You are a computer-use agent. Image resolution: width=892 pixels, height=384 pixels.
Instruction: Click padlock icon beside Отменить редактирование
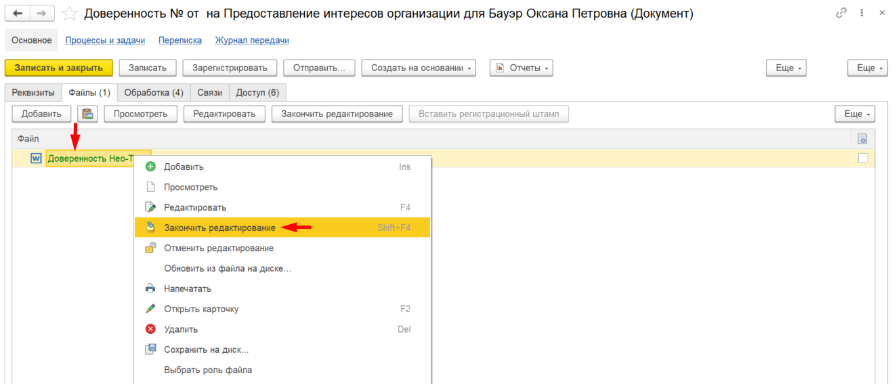click(151, 248)
